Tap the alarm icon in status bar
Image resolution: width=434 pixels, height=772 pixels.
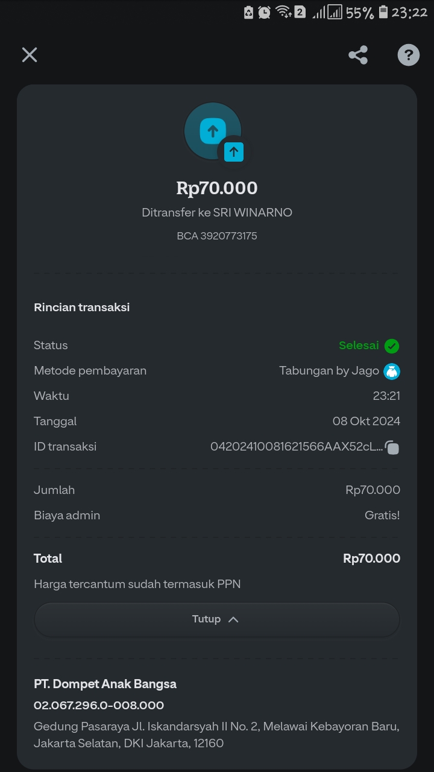tap(264, 12)
